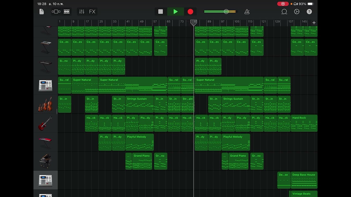The image size is (351, 197).
Task: Select the Deep Bass House region
Action: [304, 180]
